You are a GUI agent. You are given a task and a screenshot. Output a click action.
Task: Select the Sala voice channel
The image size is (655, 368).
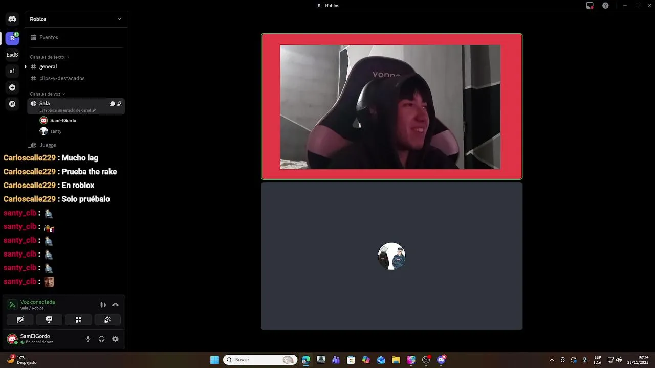(76, 106)
